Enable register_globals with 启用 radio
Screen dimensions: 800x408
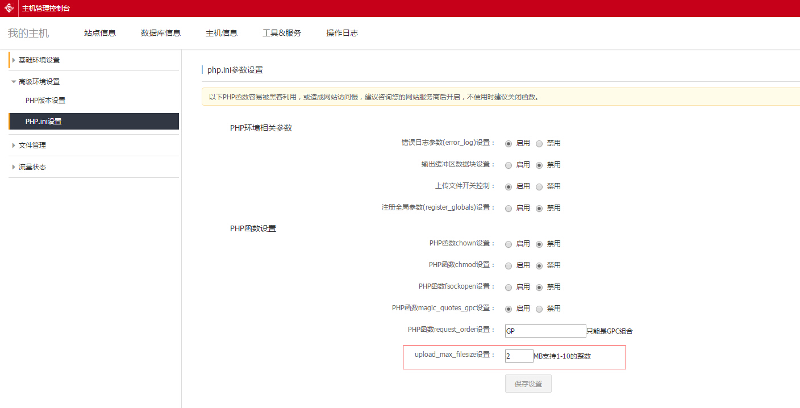tap(509, 209)
